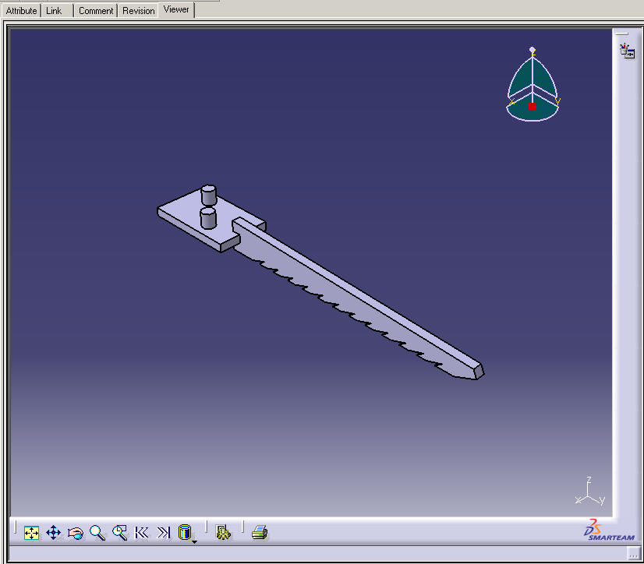Open the Link tab
This screenshot has height=564, width=644.
(54, 11)
